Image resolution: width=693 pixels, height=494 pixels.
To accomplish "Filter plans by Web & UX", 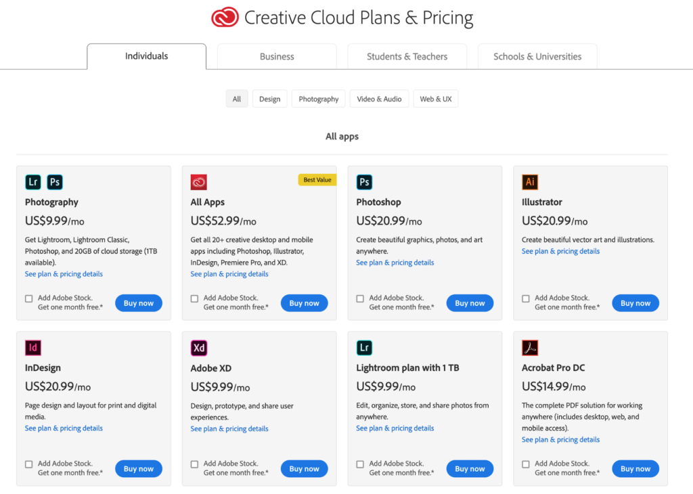I will [436, 99].
